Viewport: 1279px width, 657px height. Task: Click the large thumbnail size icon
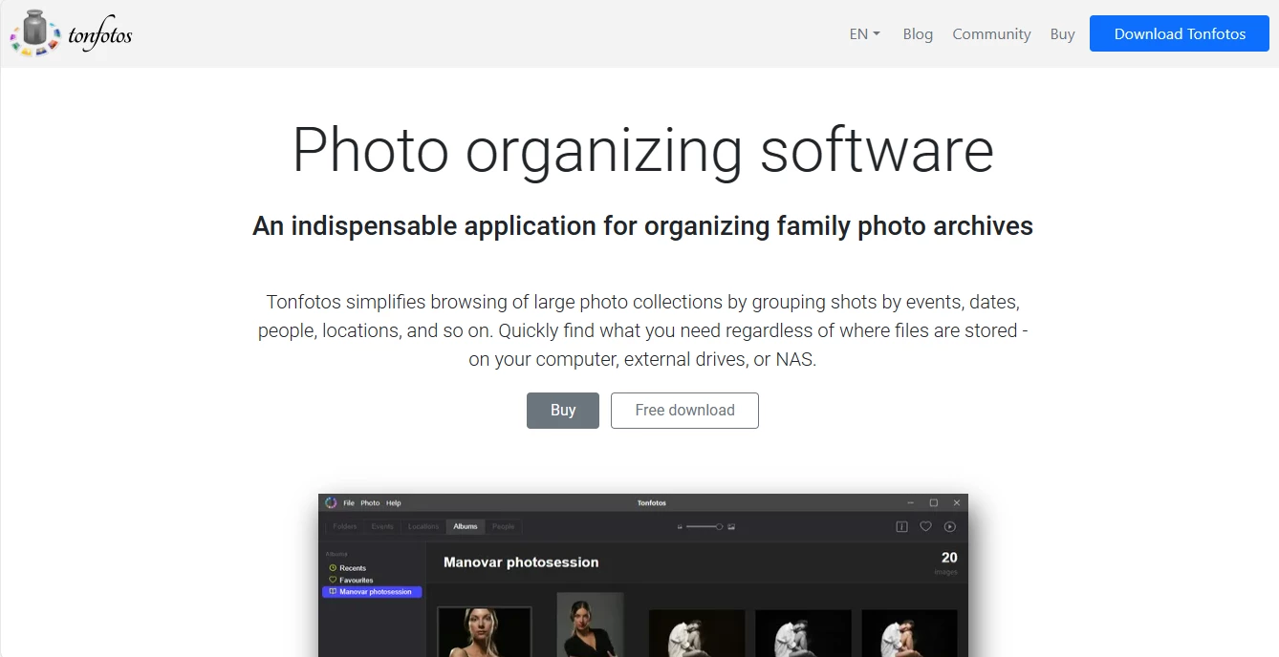tap(731, 527)
